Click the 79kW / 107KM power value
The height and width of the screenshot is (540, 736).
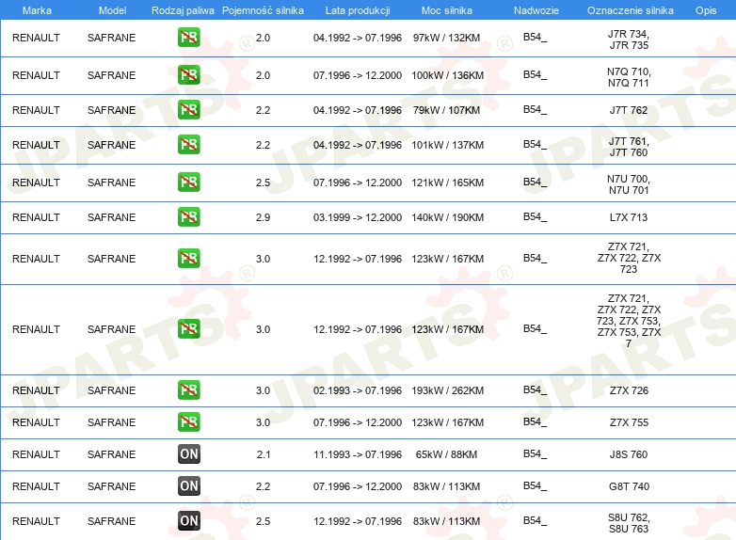[446, 110]
